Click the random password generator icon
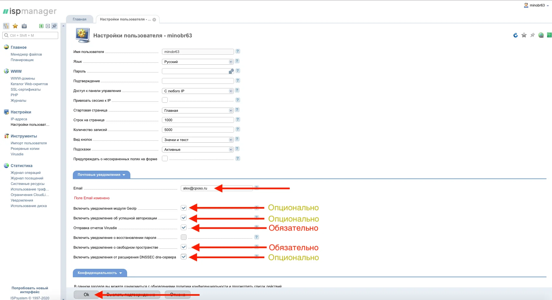Screen dimensions: 552x300 pos(231,71)
